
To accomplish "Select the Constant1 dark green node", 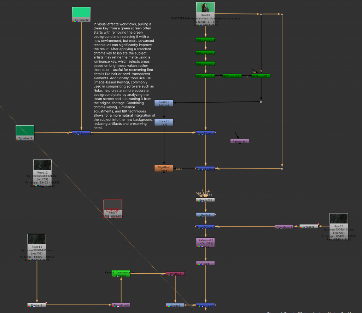I will point(25,133).
